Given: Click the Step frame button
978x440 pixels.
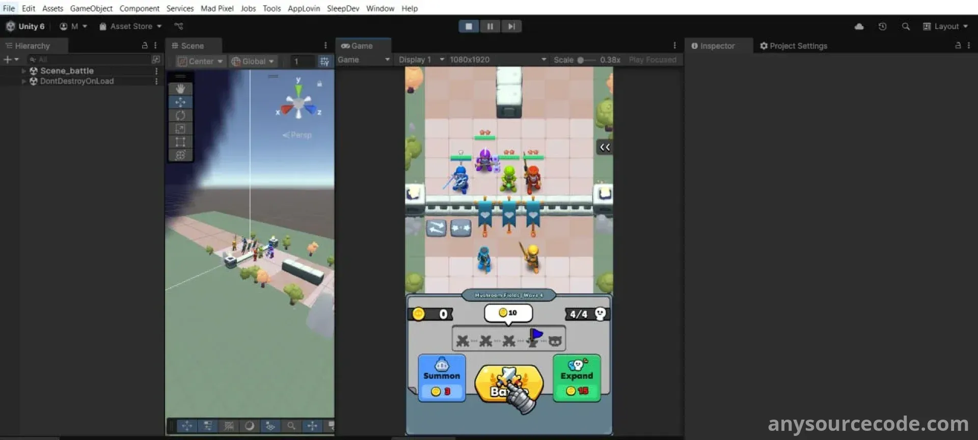Looking at the screenshot, I should (x=511, y=26).
